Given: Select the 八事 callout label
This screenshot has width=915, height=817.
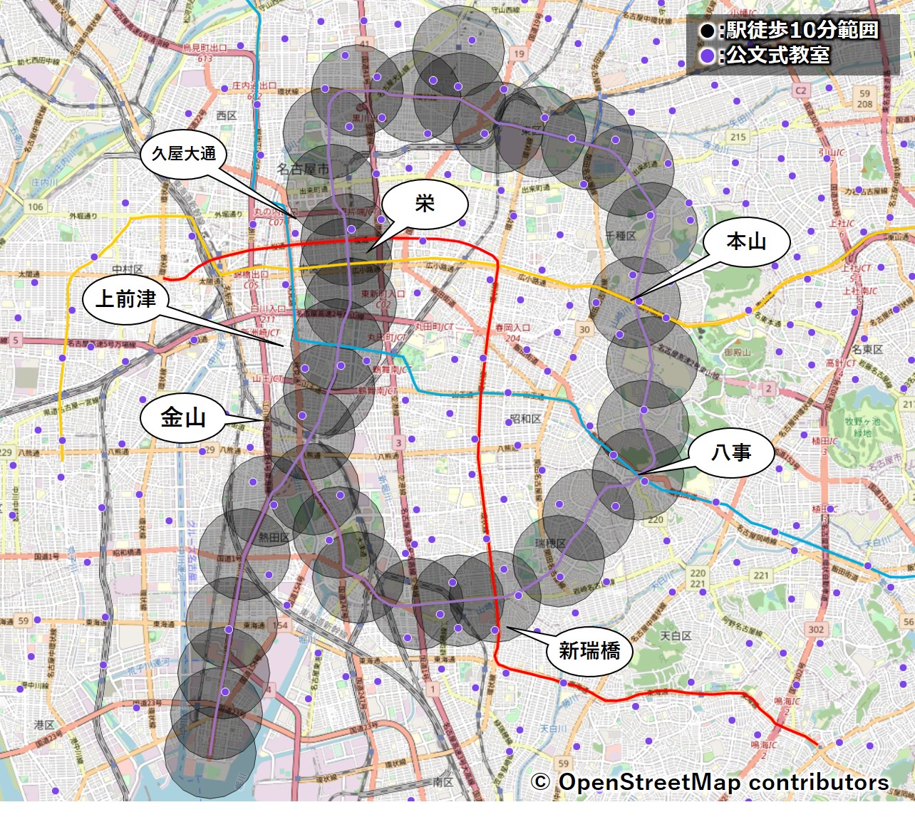Looking at the screenshot, I should pos(731,452).
